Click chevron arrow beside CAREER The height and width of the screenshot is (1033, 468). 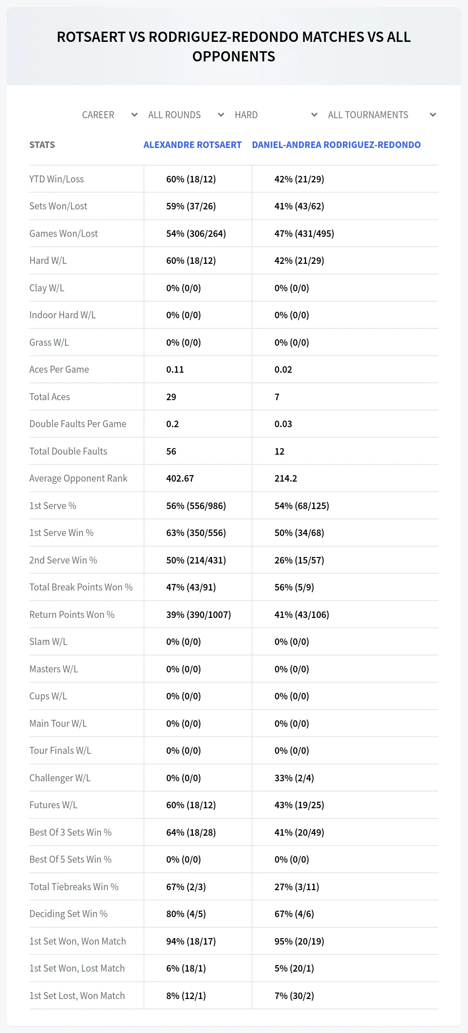coord(134,115)
